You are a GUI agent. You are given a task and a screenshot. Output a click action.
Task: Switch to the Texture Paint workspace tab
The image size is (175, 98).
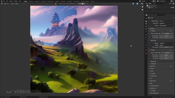tap(51, 1)
